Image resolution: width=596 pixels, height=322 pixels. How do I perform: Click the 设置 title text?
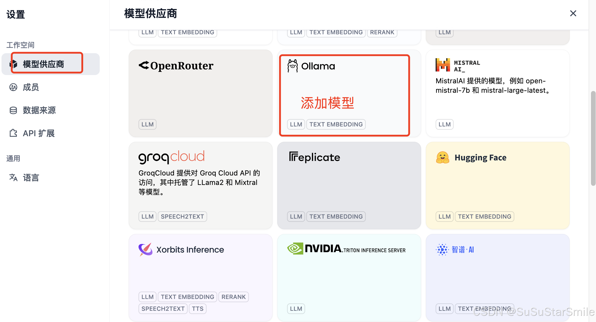16,14
